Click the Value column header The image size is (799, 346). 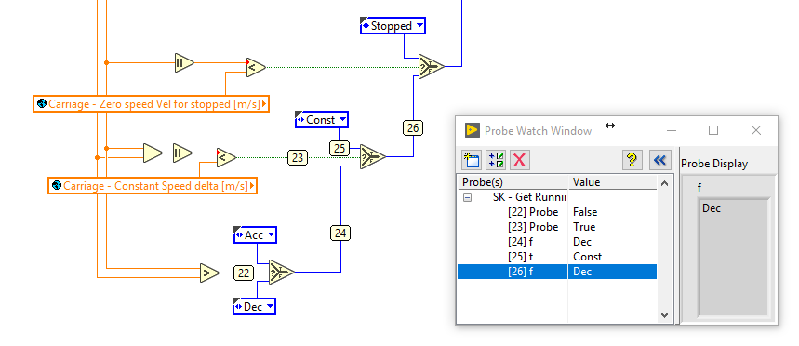tap(612, 182)
